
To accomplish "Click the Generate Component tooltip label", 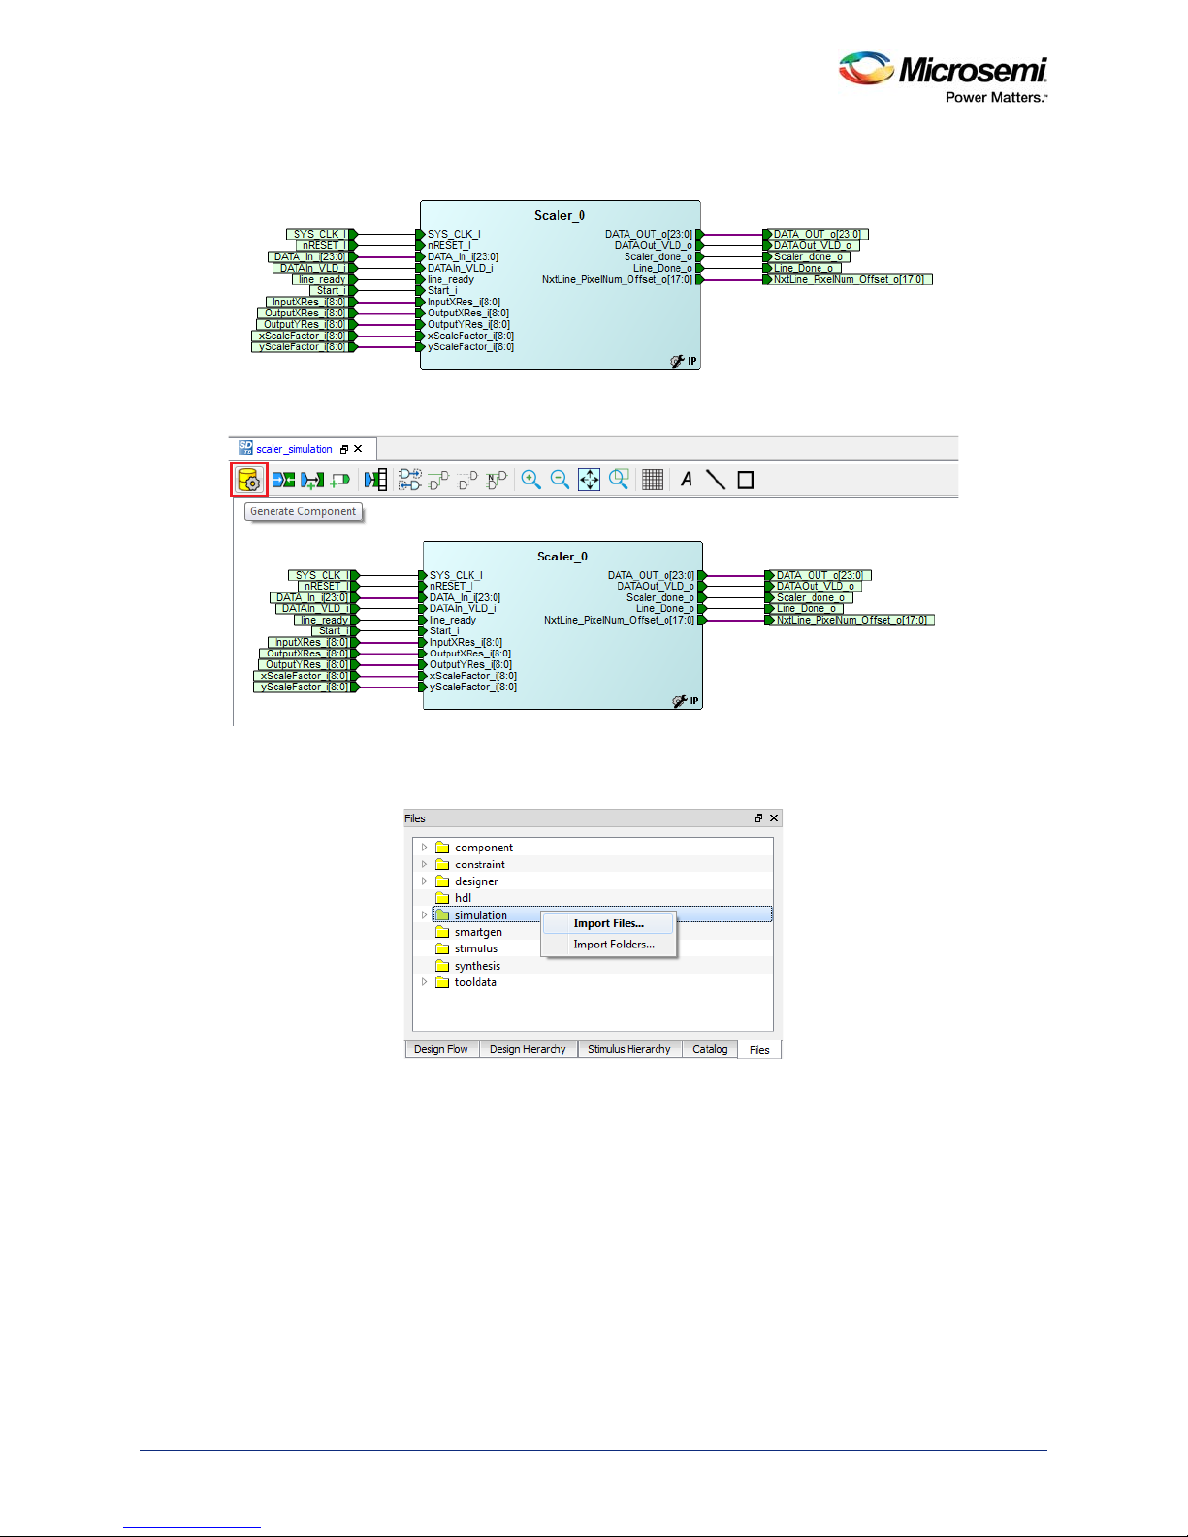I will tap(304, 512).
